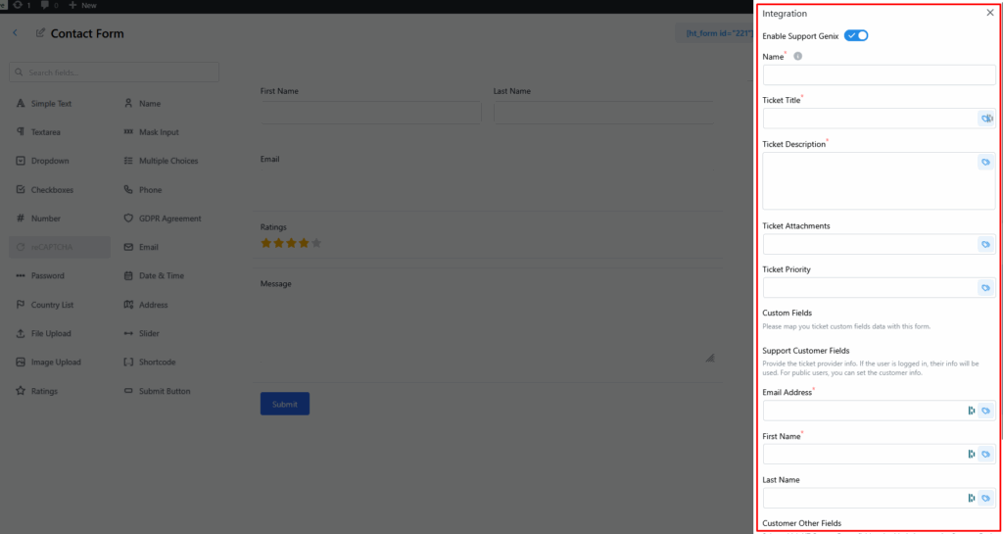1003x534 pixels.
Task: Click the blue Submit button
Action: 284,404
